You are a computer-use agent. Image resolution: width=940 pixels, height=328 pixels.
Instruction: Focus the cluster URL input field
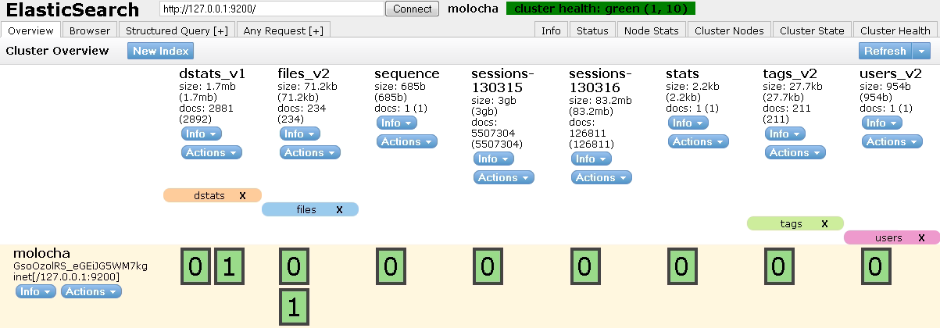point(272,9)
